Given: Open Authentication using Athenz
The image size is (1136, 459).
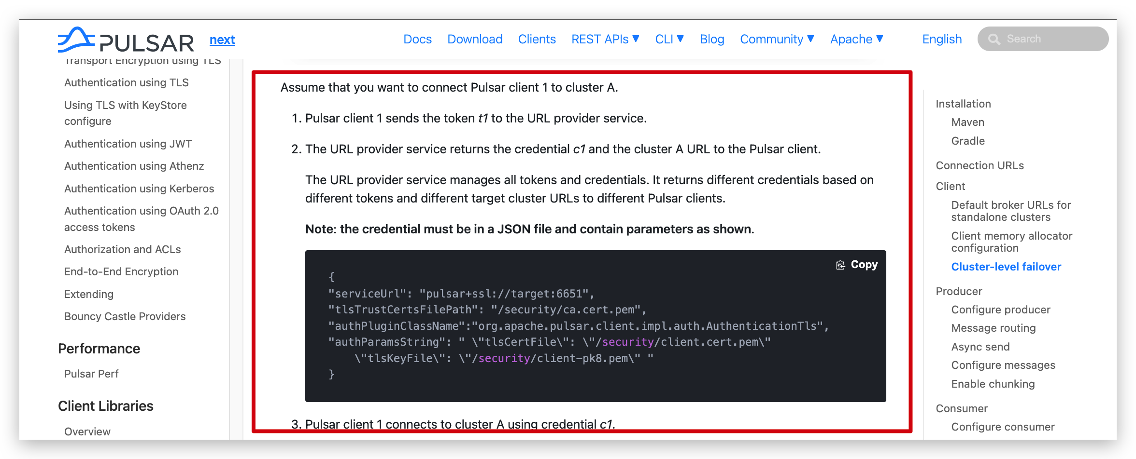Looking at the screenshot, I should 134,166.
